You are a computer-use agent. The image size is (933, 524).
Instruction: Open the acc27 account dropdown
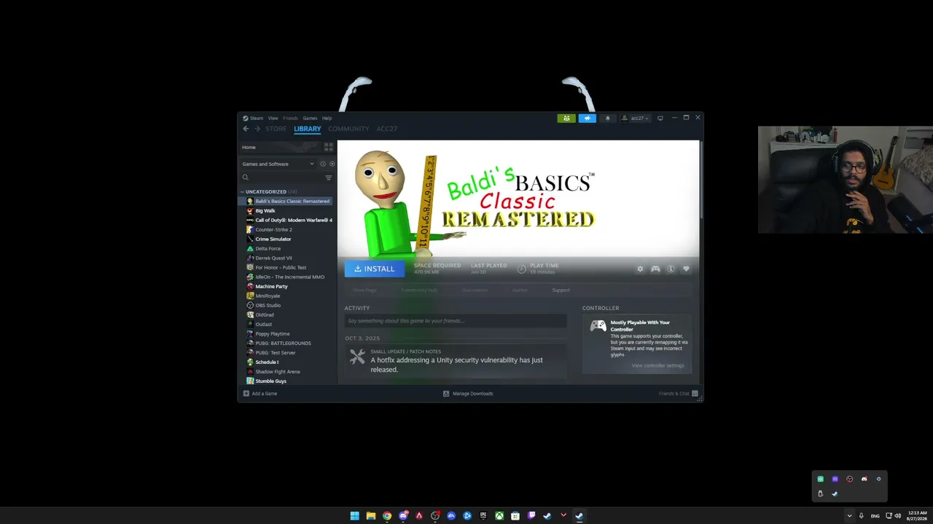pyautogui.click(x=636, y=118)
